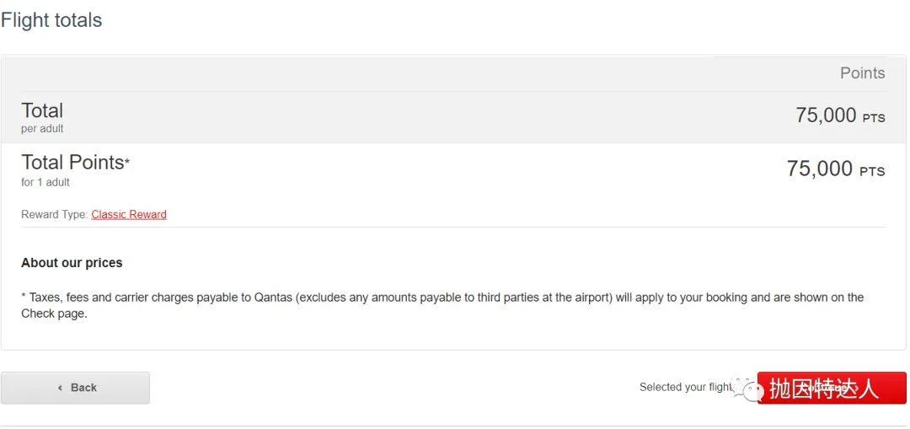The width and height of the screenshot is (910, 429).
Task: Open the Classic Reward link
Action: pyautogui.click(x=129, y=215)
